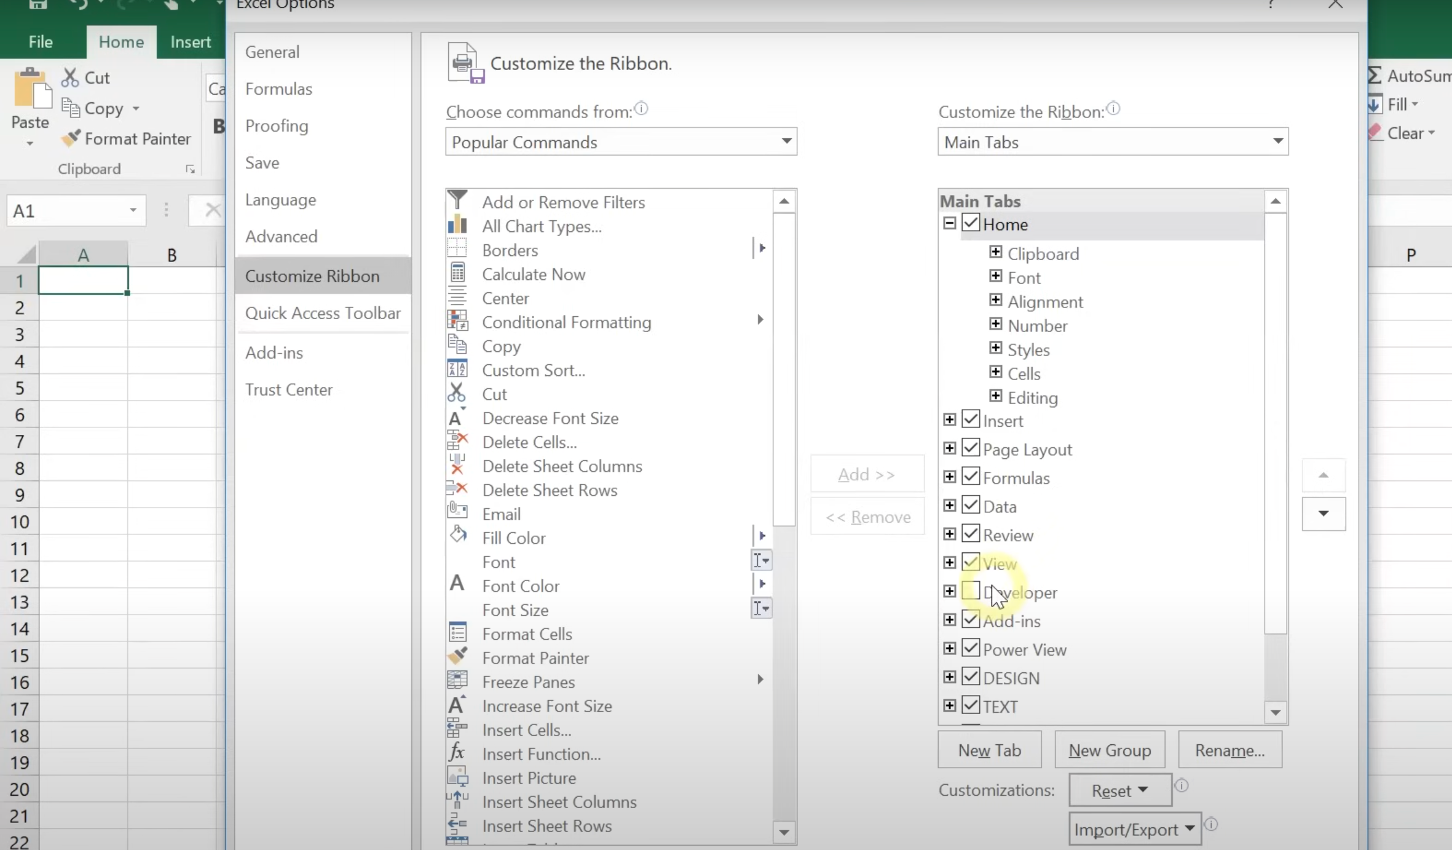Click the Cut scissors icon in Excel ribbon
1452x850 pixels.
[x=70, y=77]
